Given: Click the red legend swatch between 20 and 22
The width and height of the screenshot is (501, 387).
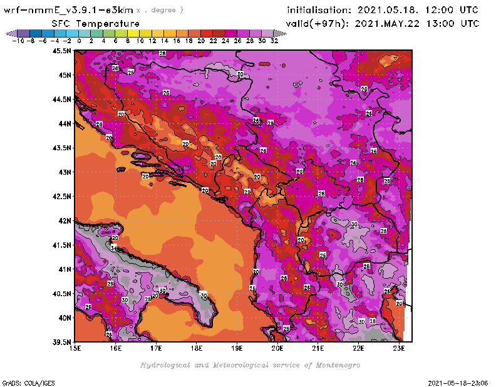Looking at the screenshot, I should click(207, 33).
